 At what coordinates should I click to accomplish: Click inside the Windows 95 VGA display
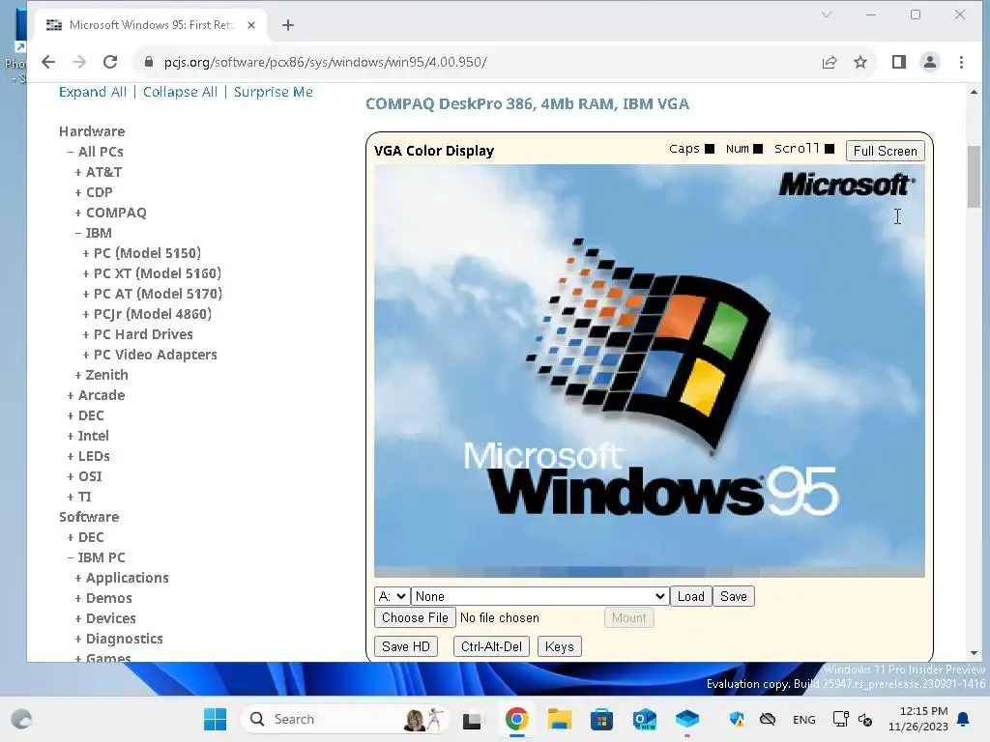649,371
